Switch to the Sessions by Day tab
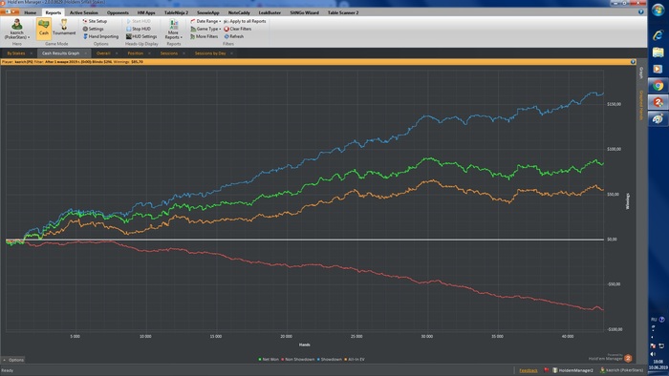 pyautogui.click(x=210, y=53)
